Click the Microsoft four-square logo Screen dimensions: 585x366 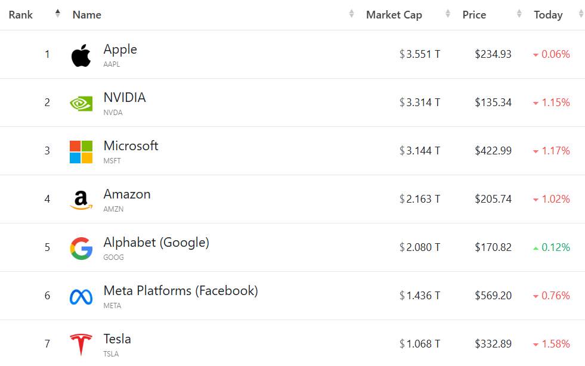81,152
